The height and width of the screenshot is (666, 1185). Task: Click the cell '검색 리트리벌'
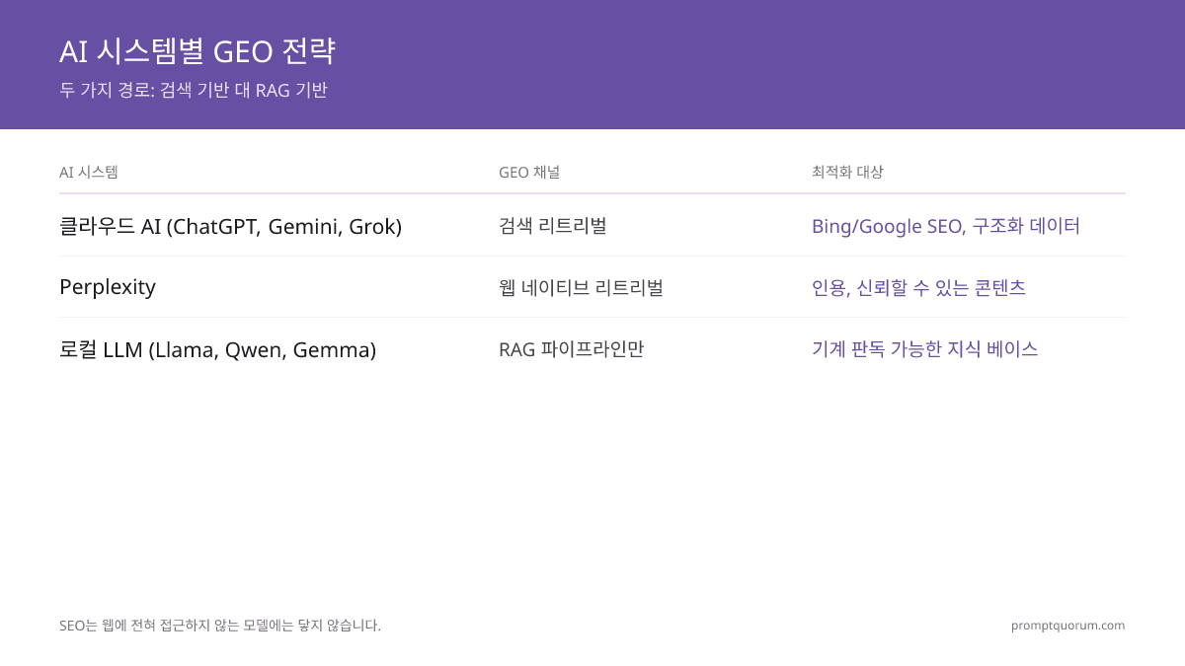coord(553,226)
